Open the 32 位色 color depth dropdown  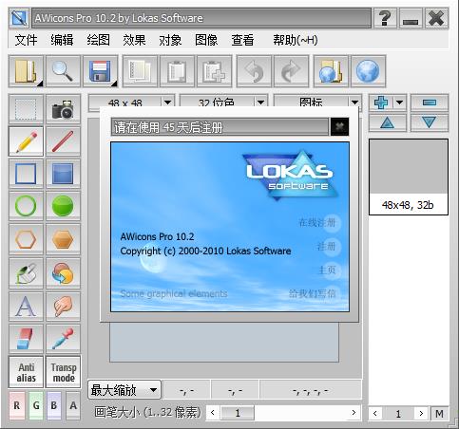point(223,102)
